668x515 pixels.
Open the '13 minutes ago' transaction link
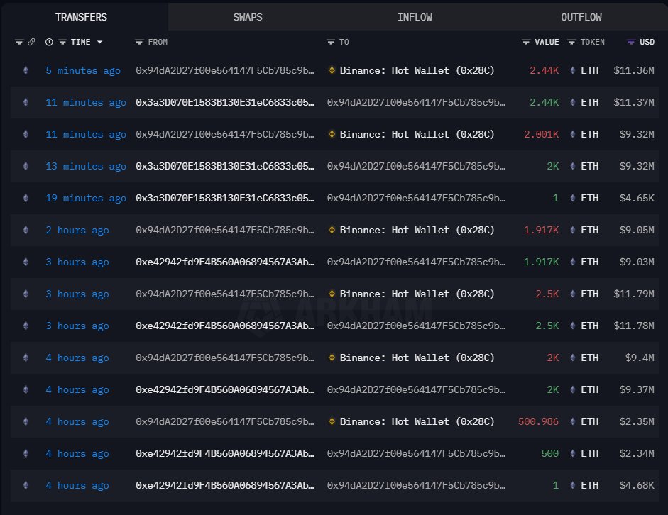coord(86,167)
